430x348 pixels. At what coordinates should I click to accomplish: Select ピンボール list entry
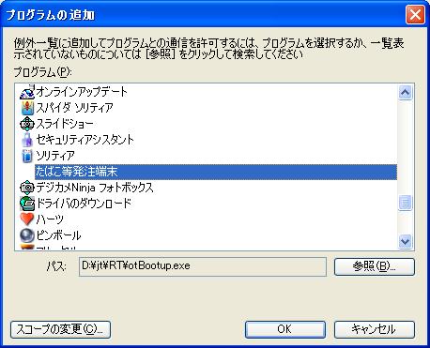tap(58, 235)
